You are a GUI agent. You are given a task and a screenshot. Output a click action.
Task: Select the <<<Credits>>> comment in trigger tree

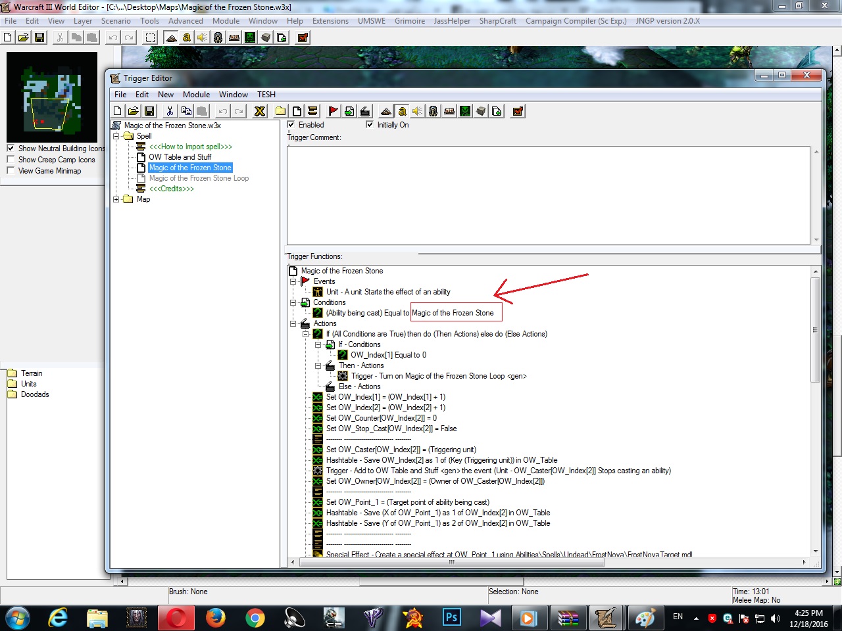[171, 189]
